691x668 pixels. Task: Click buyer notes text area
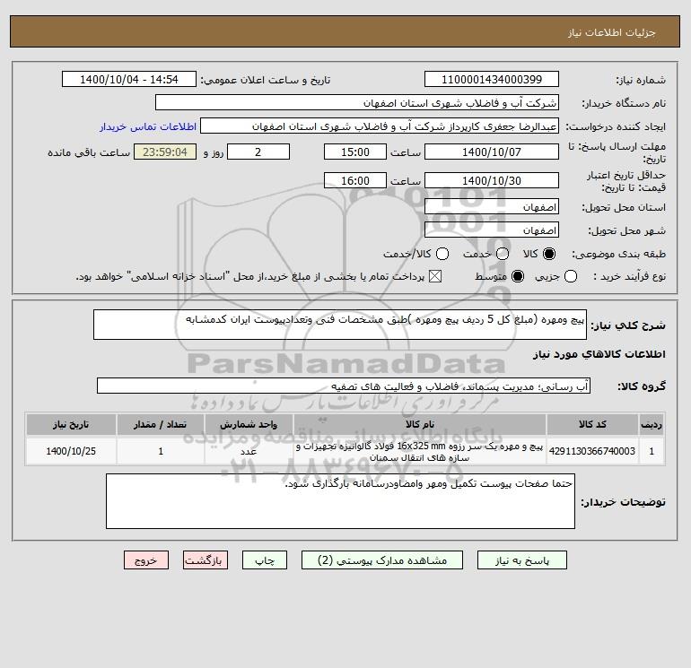coord(340,501)
